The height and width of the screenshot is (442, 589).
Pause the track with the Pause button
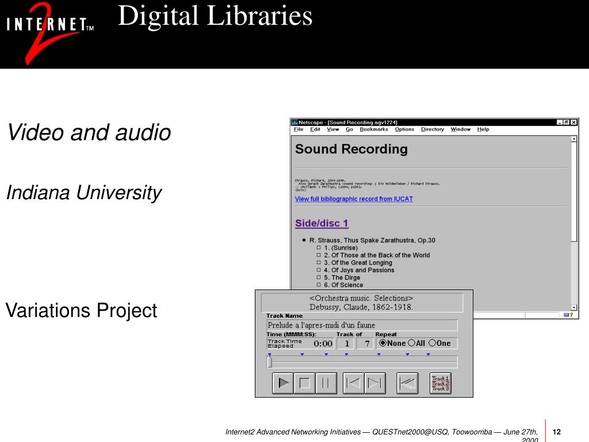pyautogui.click(x=326, y=383)
